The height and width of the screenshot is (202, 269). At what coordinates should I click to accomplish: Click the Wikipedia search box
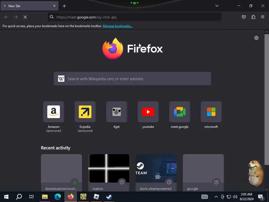tap(132, 79)
